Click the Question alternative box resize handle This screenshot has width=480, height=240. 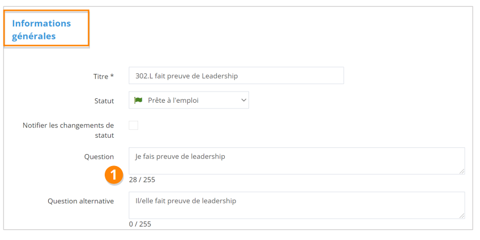pyautogui.click(x=462, y=215)
